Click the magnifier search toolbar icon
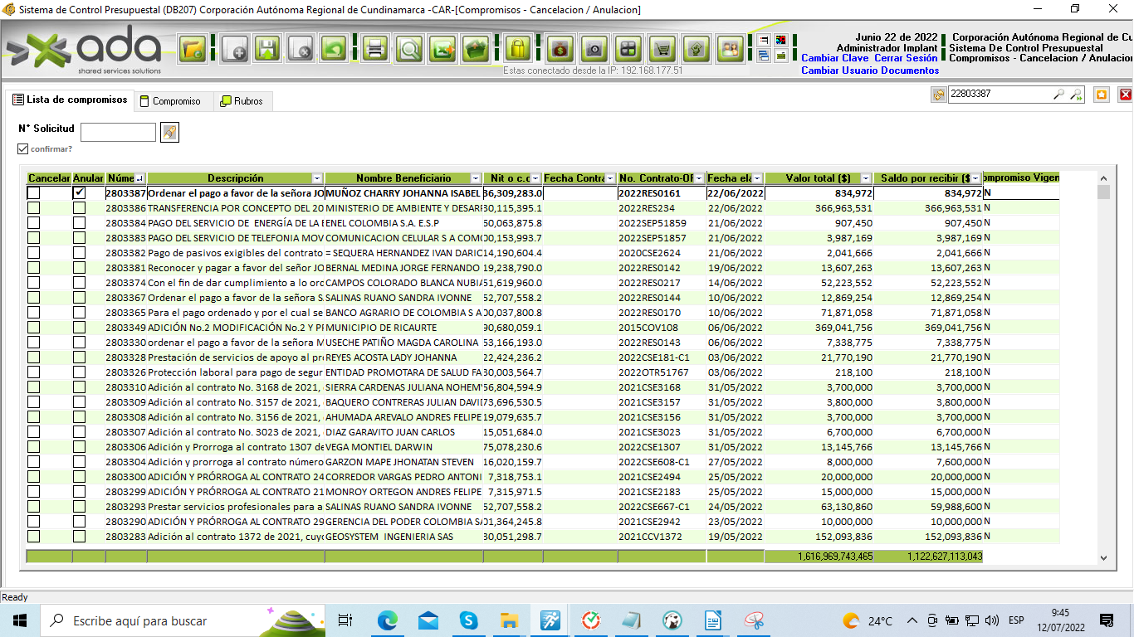The height and width of the screenshot is (637, 1134). [409, 49]
